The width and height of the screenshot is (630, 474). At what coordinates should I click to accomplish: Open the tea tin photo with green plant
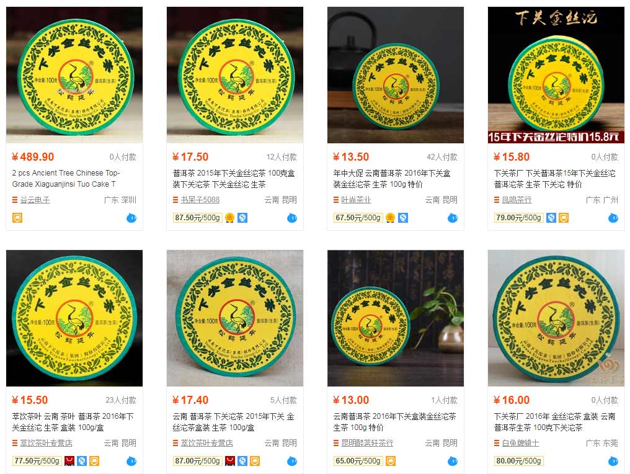click(x=396, y=318)
